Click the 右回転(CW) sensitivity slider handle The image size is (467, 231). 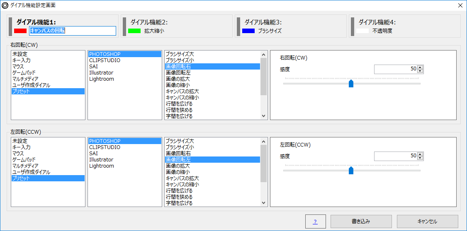[351, 83]
